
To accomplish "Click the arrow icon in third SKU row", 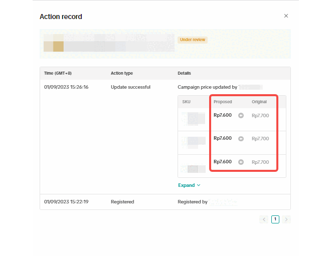I will coord(241,162).
